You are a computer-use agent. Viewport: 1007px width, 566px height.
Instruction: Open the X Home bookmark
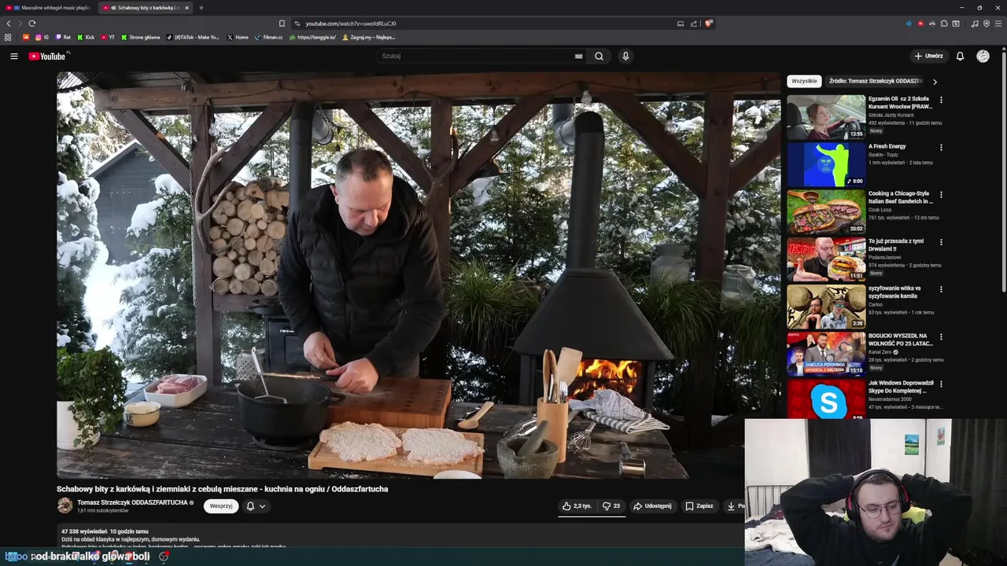238,37
